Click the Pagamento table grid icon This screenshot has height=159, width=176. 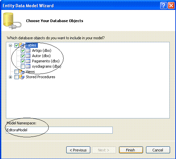pyautogui.click(x=28, y=61)
